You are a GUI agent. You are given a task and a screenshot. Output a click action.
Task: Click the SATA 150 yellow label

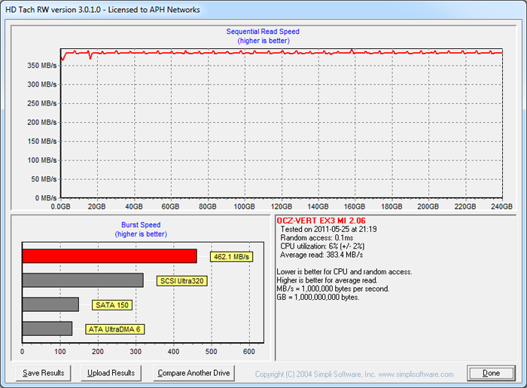point(111,305)
